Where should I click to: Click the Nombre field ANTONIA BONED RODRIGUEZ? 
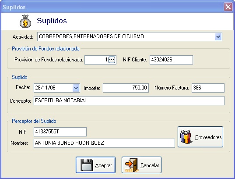(x=104, y=143)
